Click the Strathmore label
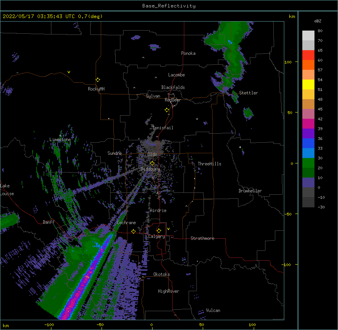This screenshot has width=338, height=330. tap(202, 238)
